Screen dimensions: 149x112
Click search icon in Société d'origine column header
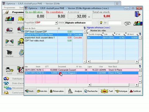(x=102, y=35)
